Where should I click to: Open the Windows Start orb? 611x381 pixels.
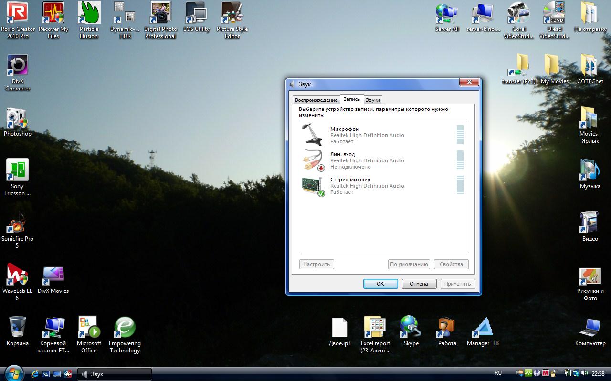(x=13, y=373)
